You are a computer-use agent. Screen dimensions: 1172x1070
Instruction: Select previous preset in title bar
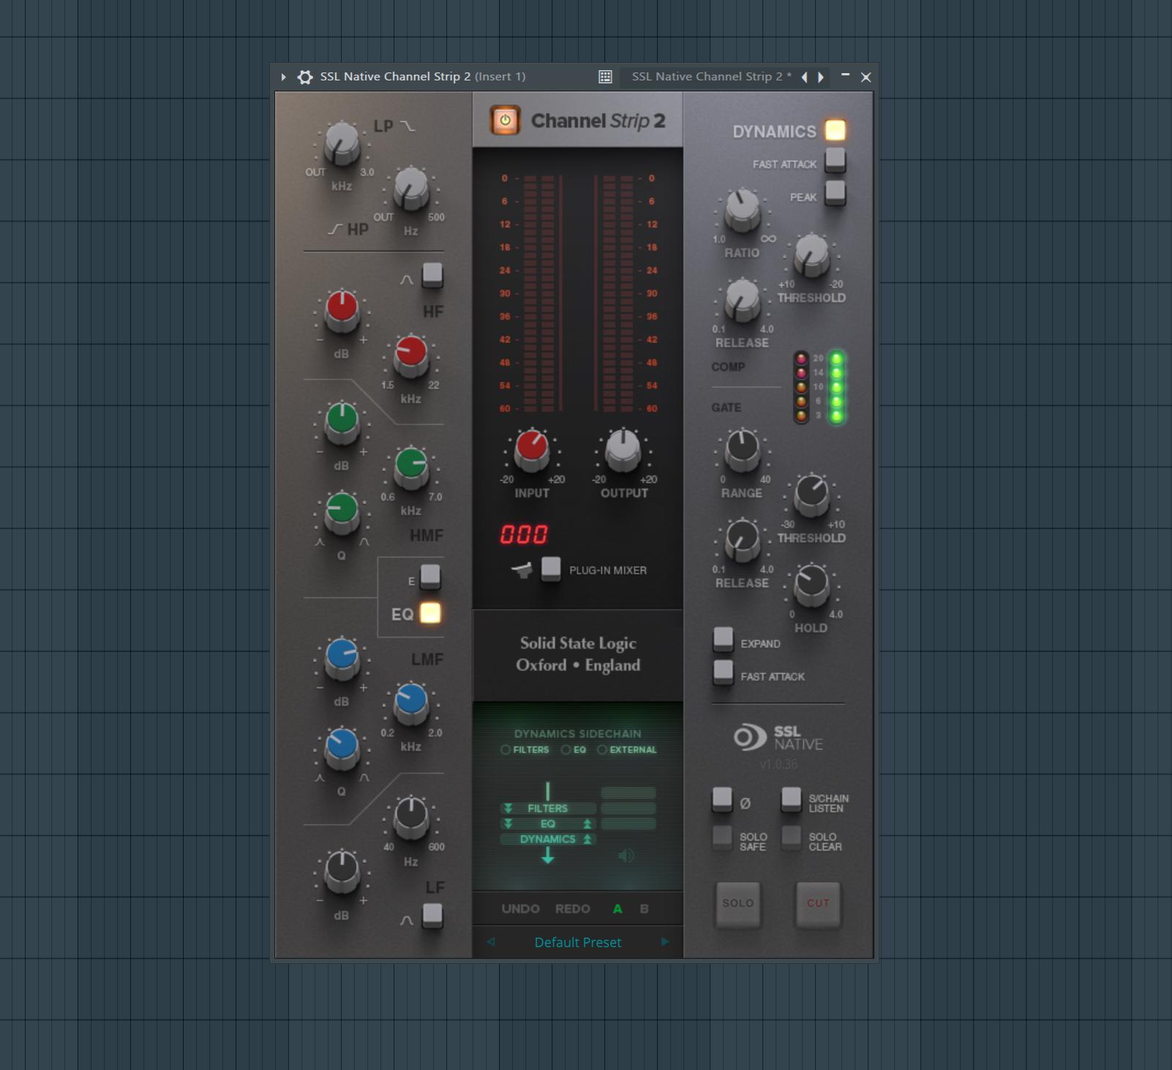(x=804, y=77)
